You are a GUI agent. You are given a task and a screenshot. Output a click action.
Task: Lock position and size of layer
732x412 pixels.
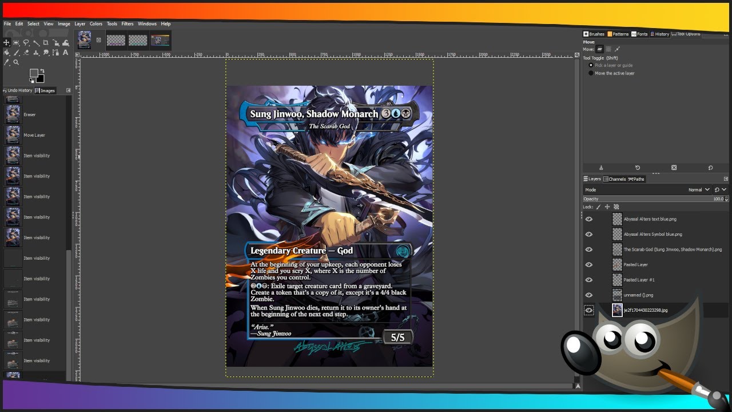pyautogui.click(x=607, y=207)
